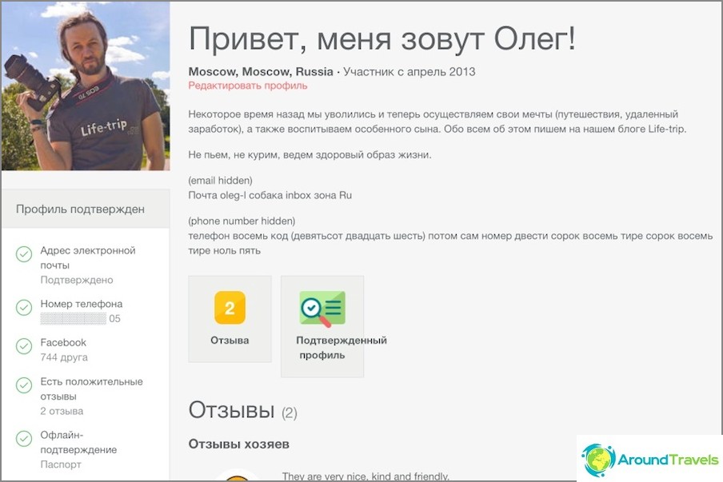
Task: Click the AroundTravels globe logo icon
Action: (x=598, y=460)
